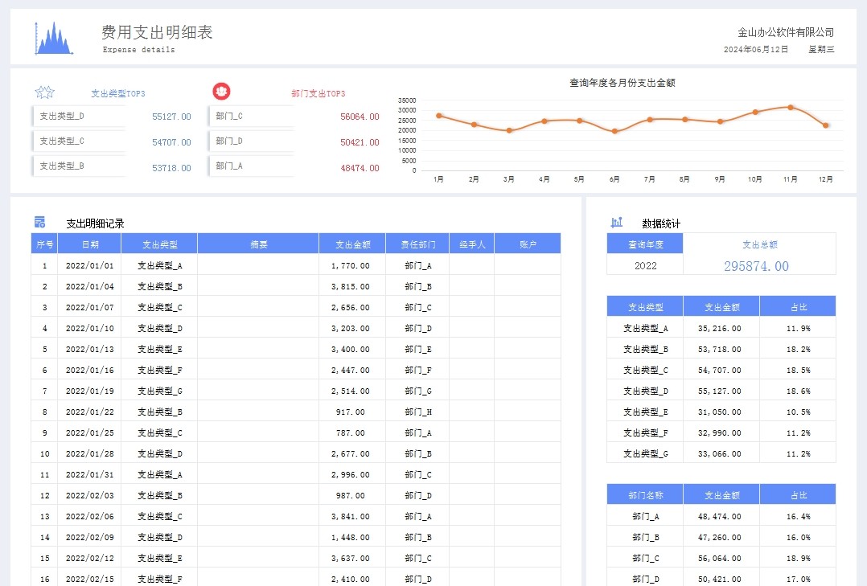
Task: Click amount cell 1,448.00
Action: [x=352, y=537]
